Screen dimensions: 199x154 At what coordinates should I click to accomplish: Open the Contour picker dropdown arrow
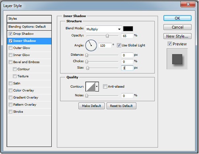[97, 87]
